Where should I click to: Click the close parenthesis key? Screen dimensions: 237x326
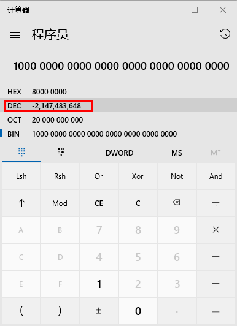(60, 311)
